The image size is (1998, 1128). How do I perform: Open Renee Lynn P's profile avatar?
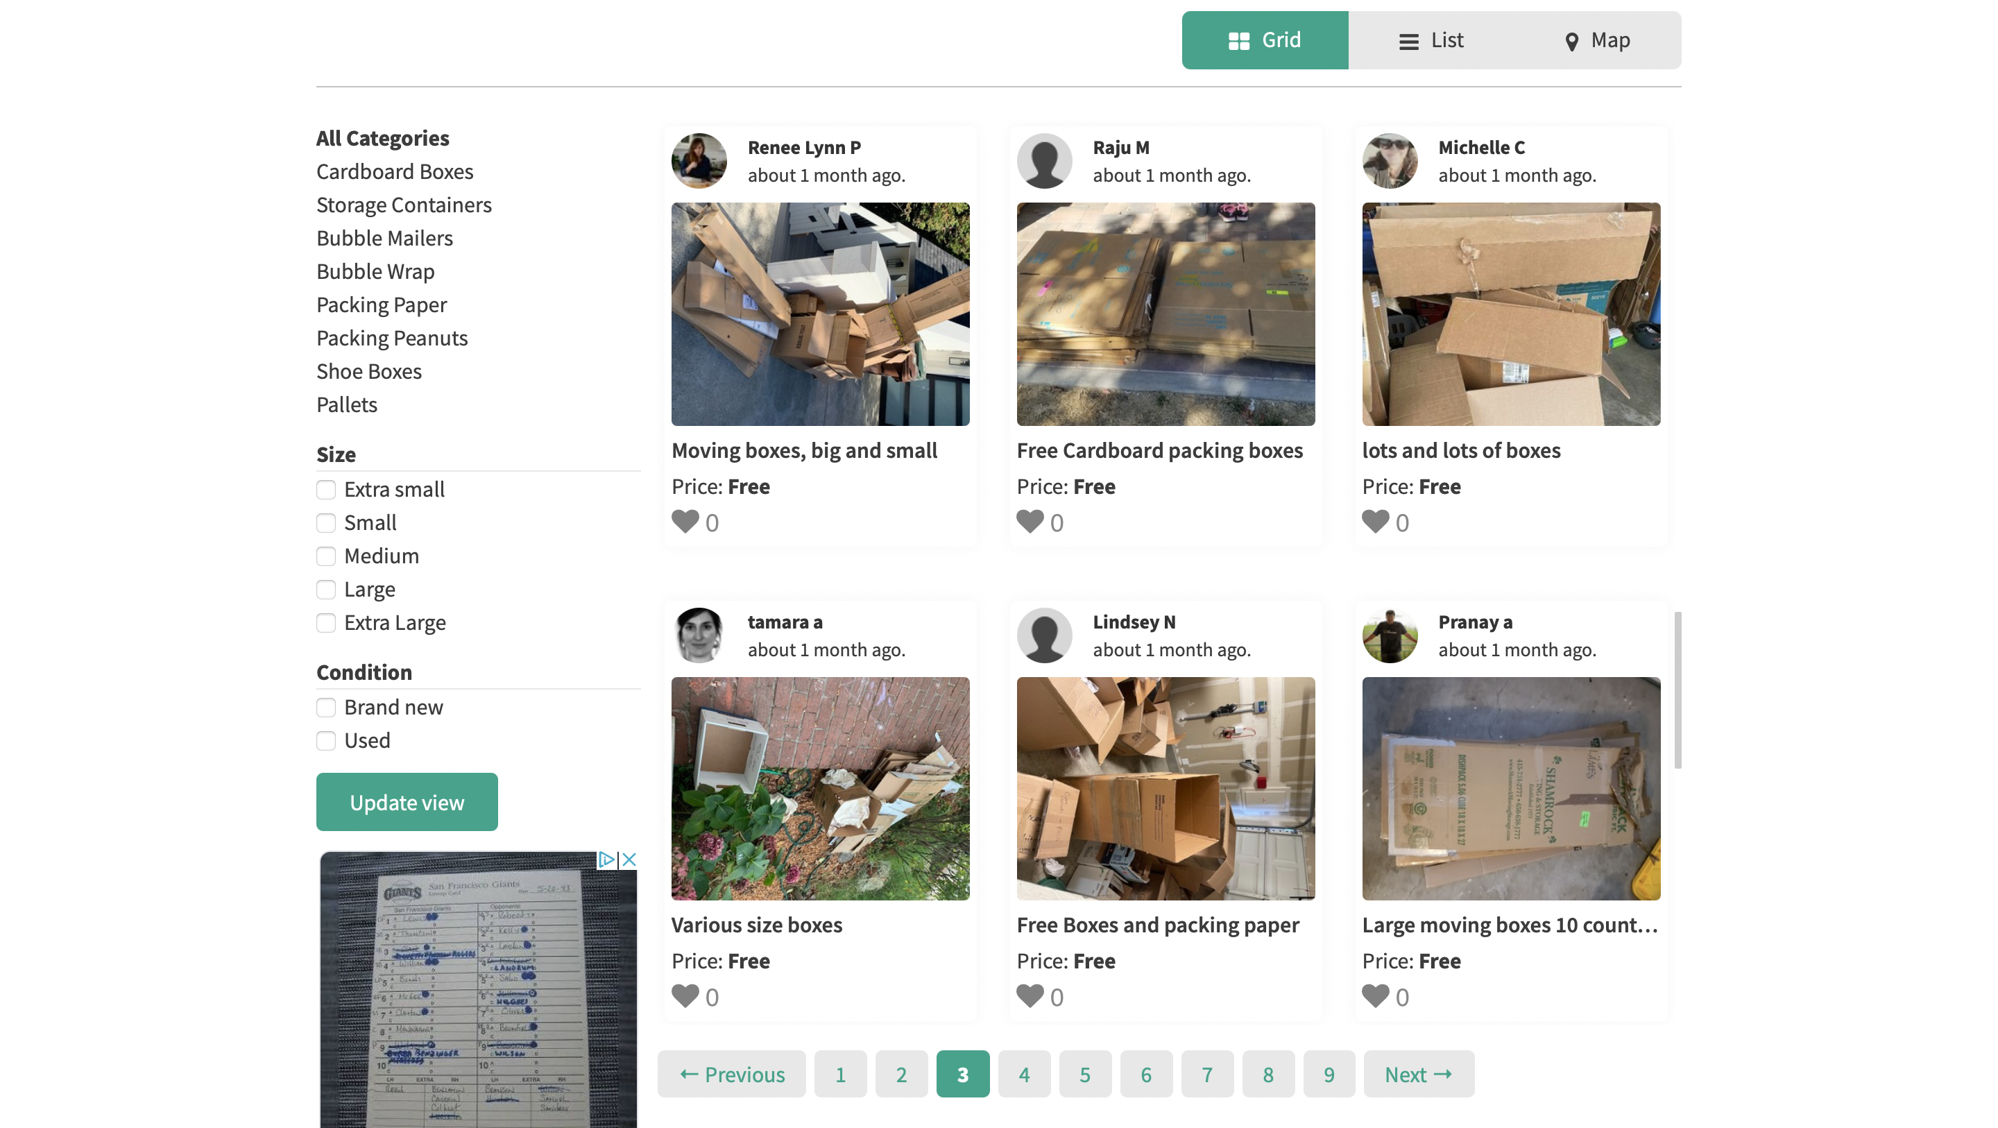coord(699,160)
